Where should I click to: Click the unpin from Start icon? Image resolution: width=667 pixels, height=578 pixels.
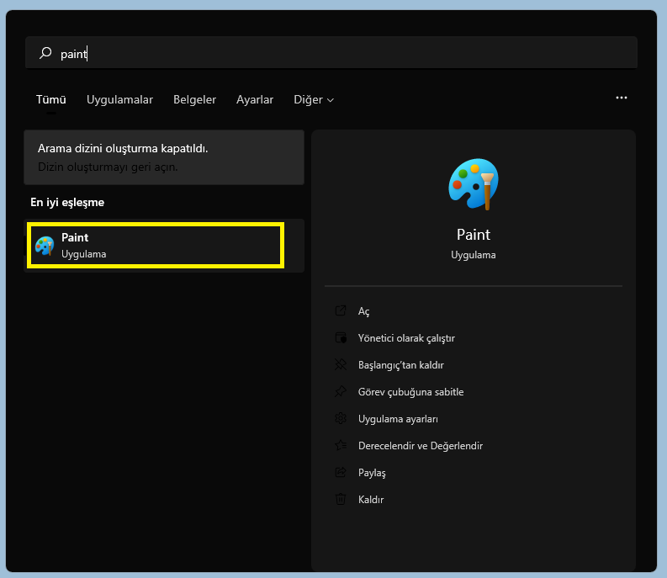341,365
